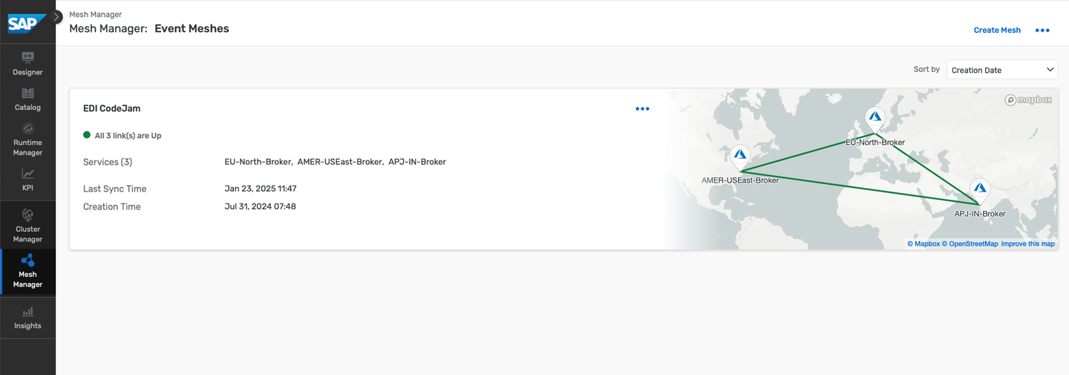Click the AMER-USEast-Broker map label
This screenshot has width=1069, height=375.
740,180
